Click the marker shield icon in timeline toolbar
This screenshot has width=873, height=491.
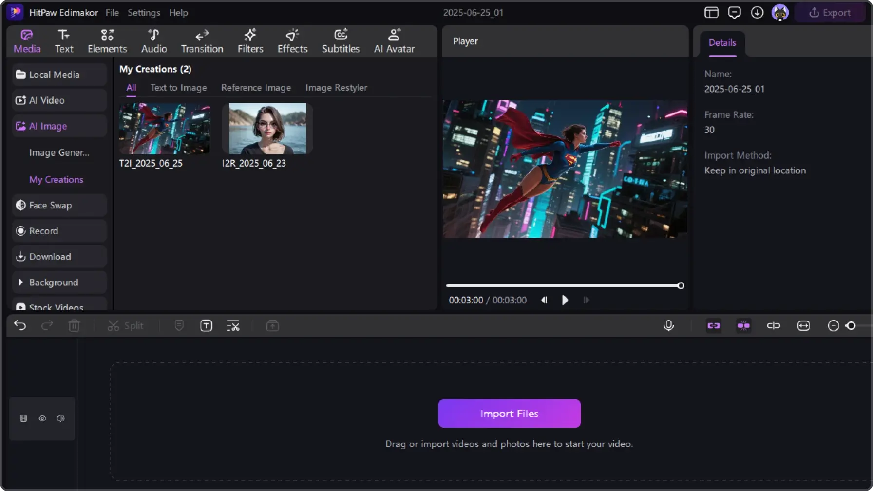tap(179, 325)
